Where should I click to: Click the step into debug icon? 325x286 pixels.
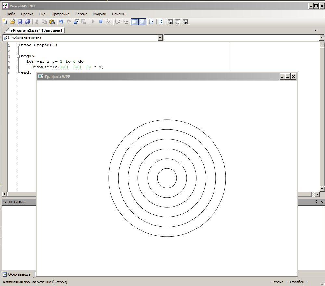point(125,22)
